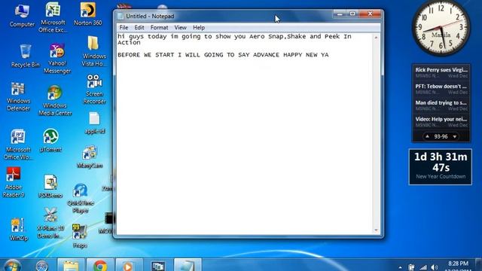Open the volume speaker tray icon
The width and height of the screenshot is (482, 271).
tap(435, 268)
